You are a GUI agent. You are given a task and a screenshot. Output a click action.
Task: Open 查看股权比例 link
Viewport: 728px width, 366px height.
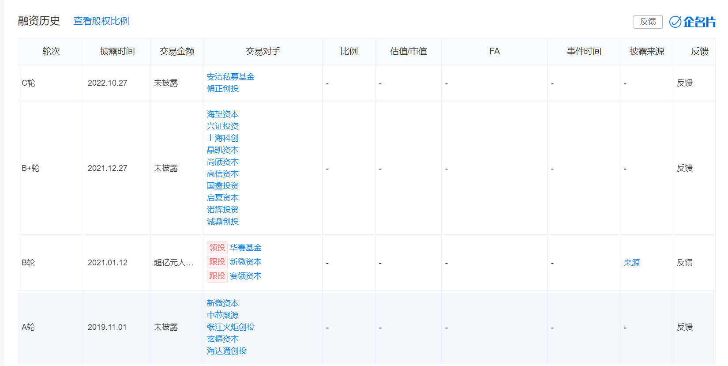click(101, 21)
